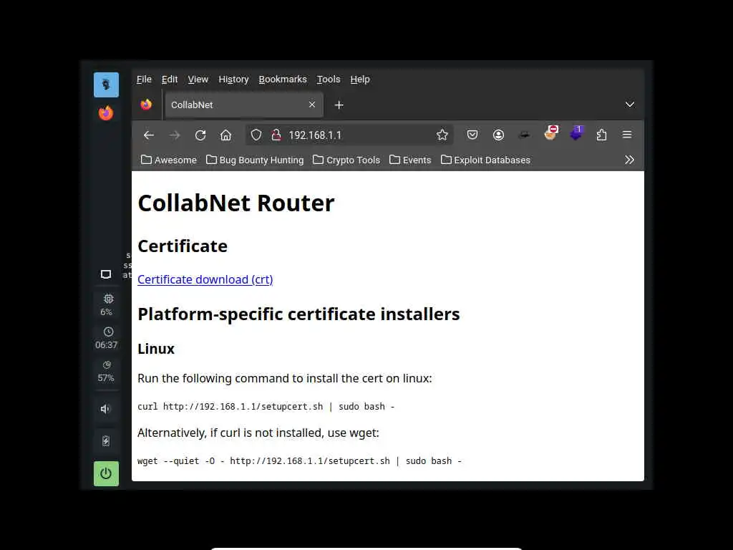Click the battery charging icon in sidebar
Image resolution: width=733 pixels, height=550 pixels.
click(x=106, y=441)
